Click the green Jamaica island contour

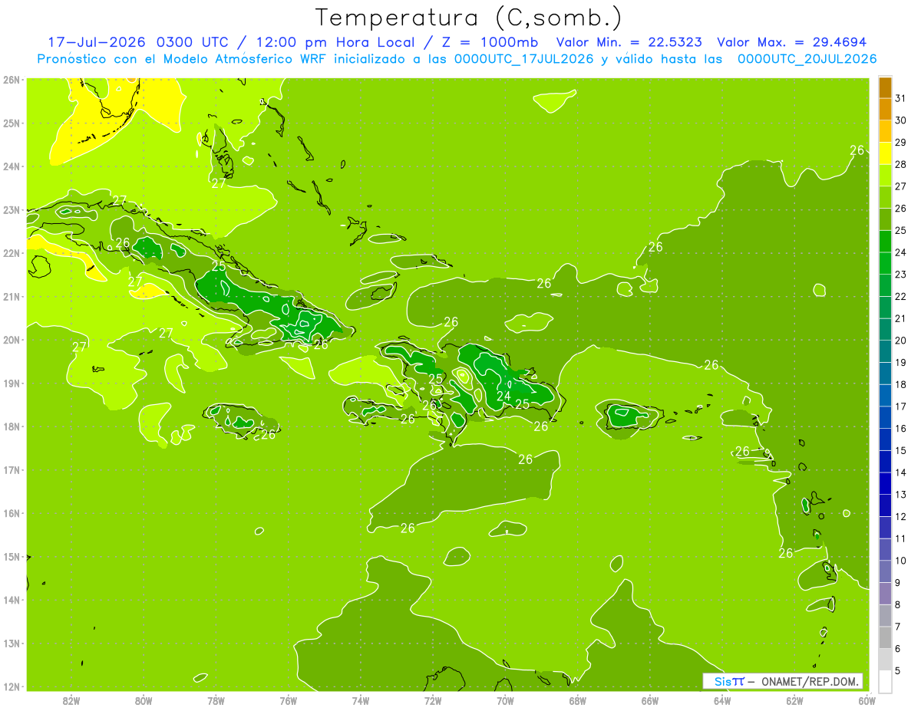tap(240, 420)
